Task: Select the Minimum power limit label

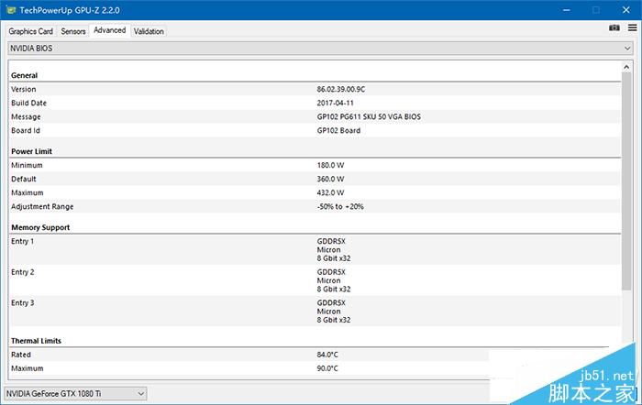Action: pyautogui.click(x=27, y=165)
